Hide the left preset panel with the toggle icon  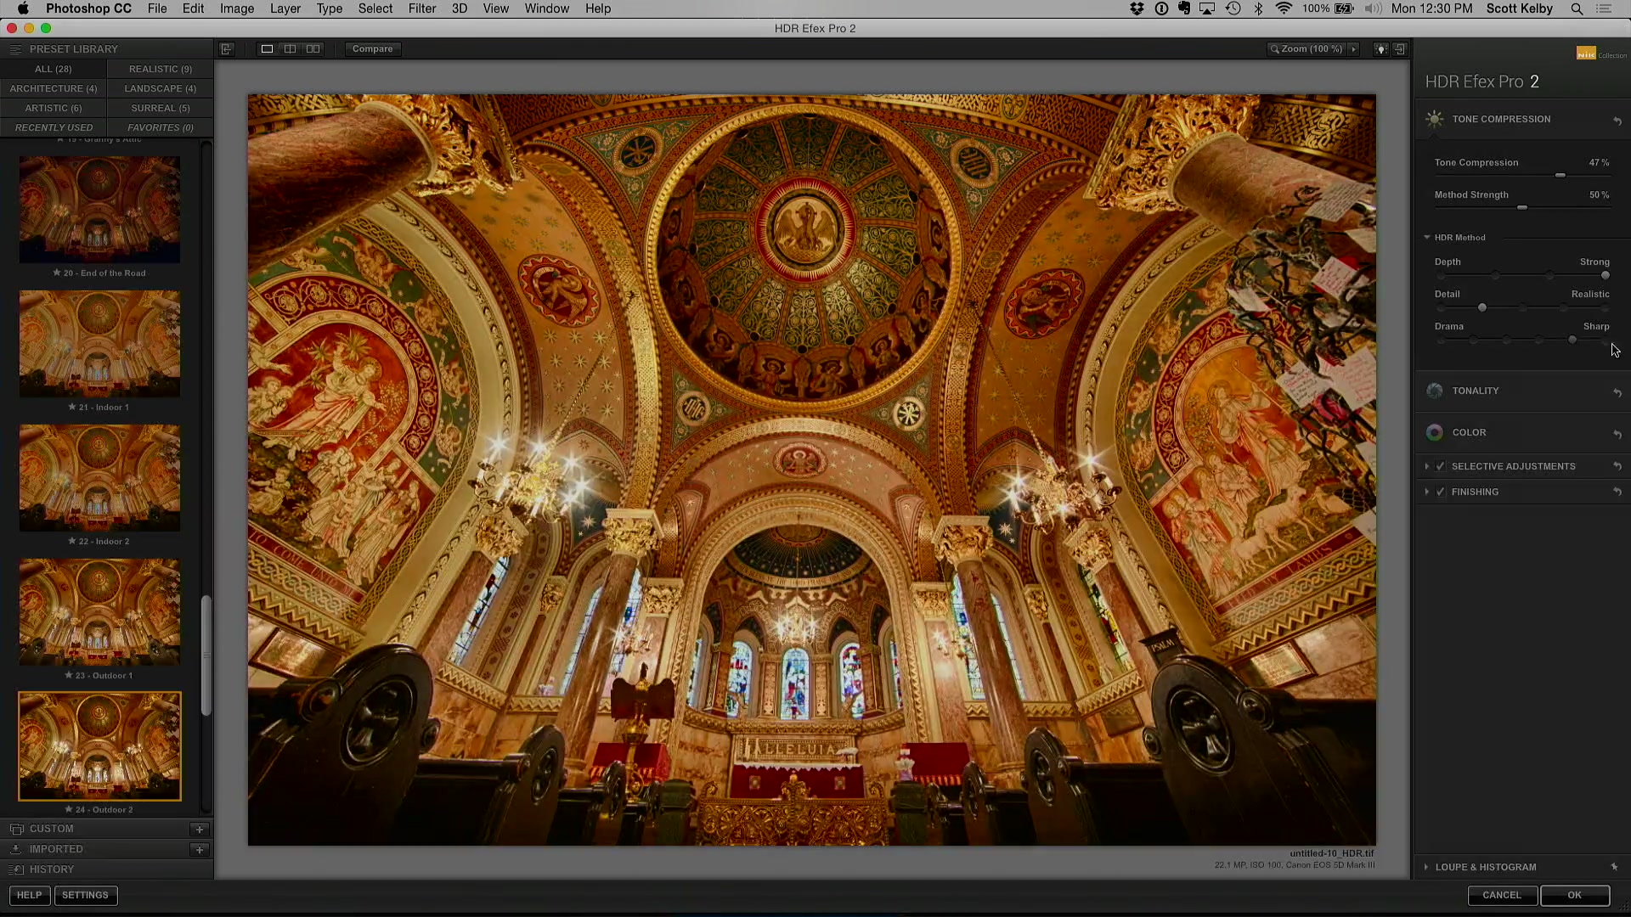click(x=227, y=49)
